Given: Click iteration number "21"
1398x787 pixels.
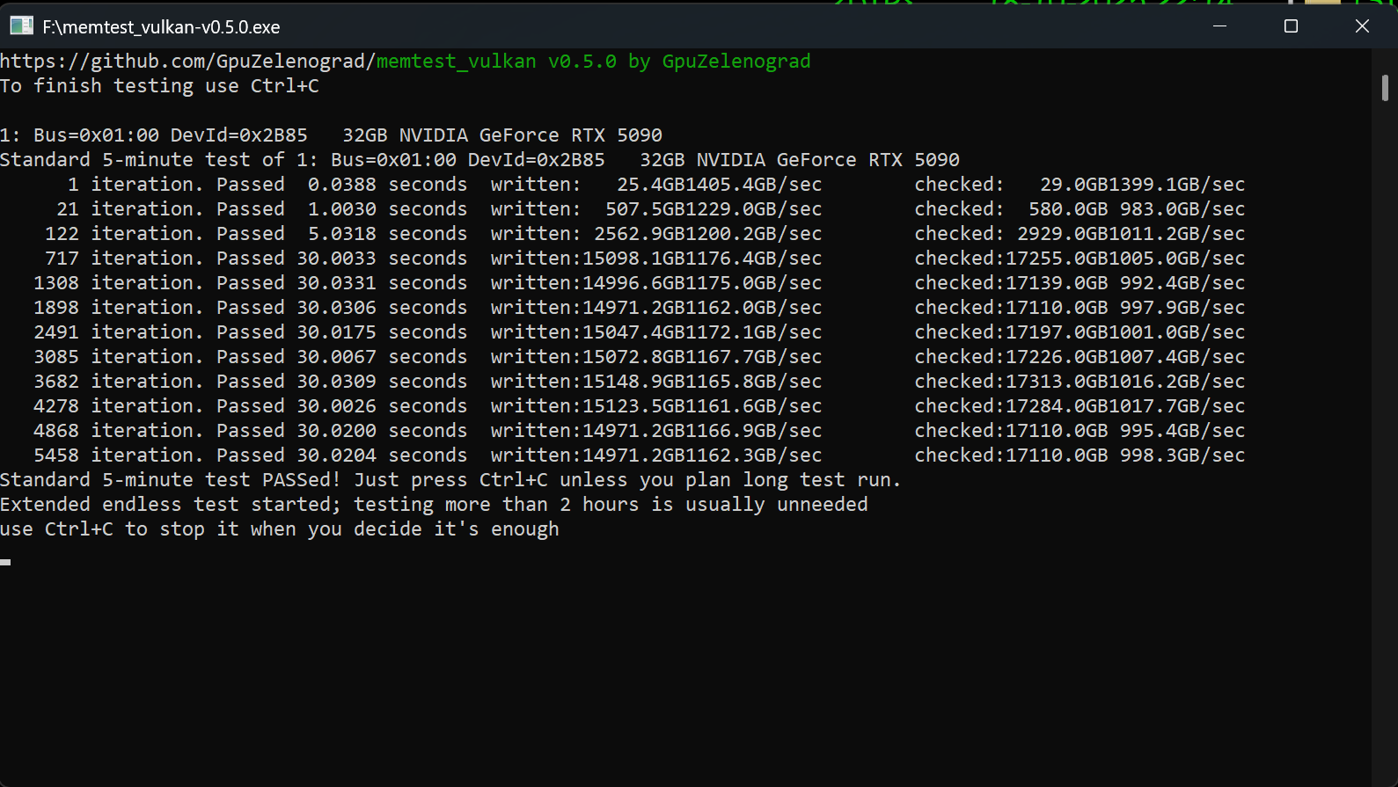Looking at the screenshot, I should [x=68, y=209].
